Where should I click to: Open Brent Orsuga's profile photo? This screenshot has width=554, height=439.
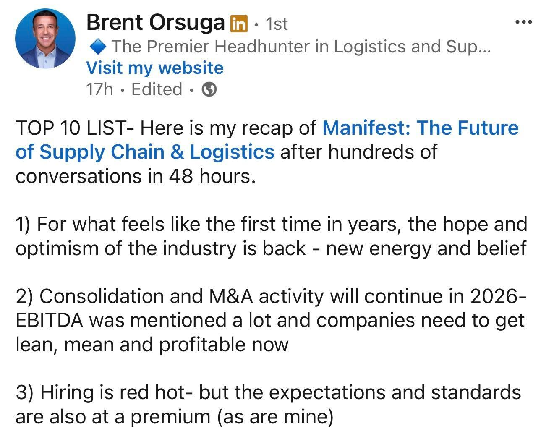(x=45, y=39)
